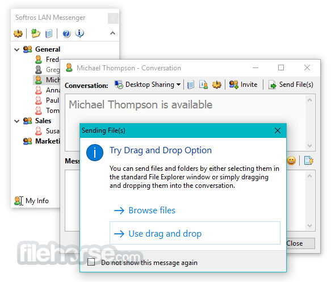Image resolution: width=331 pixels, height=282 pixels.
Task: Click the Michael Thompson is available status text
Action: [141, 104]
